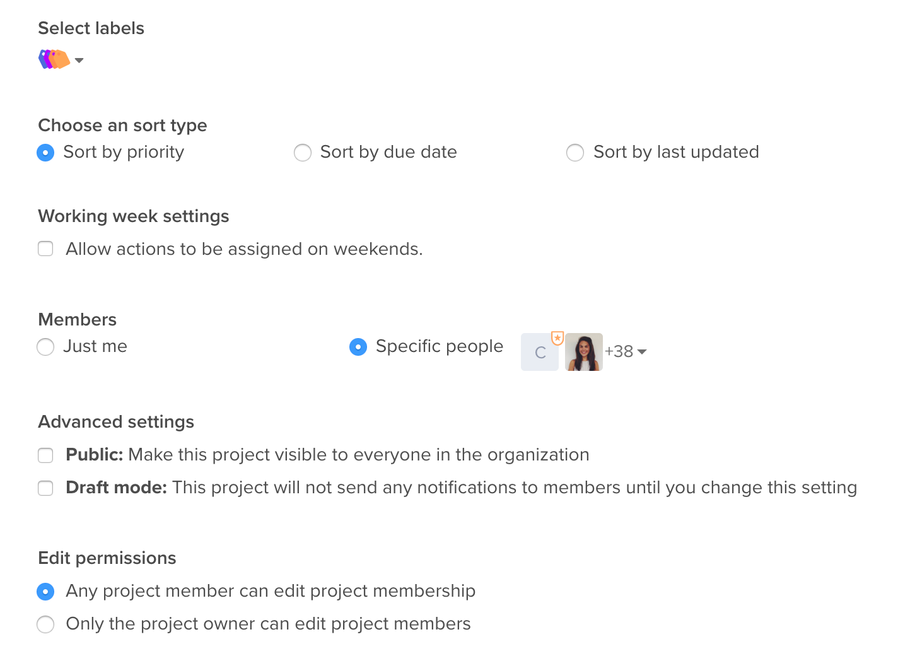
Task: Click the Sort by due date label
Action: [x=388, y=152]
